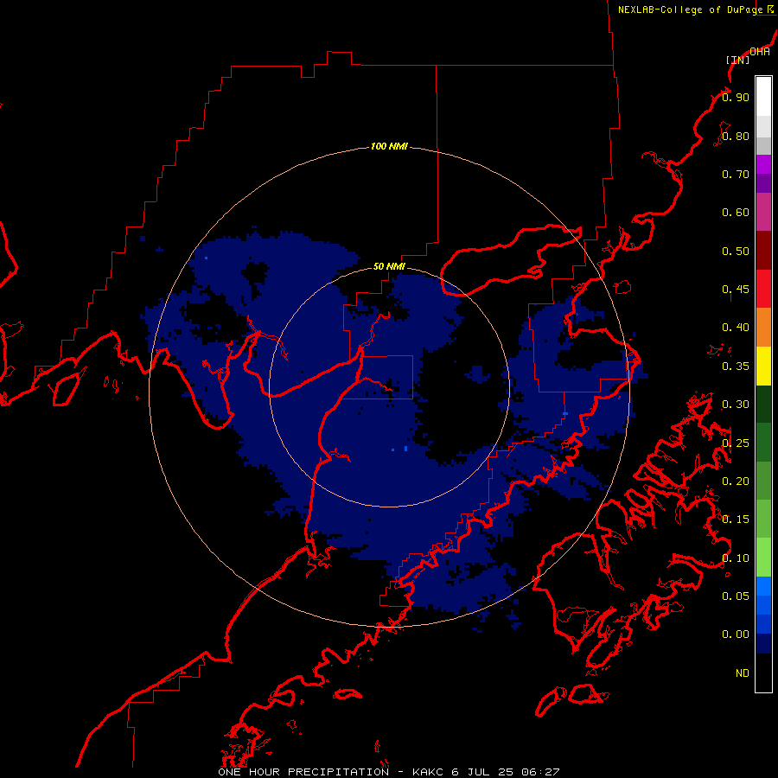The image size is (778, 778).
Task: Click the 0.30 legend value
Action: point(736,405)
